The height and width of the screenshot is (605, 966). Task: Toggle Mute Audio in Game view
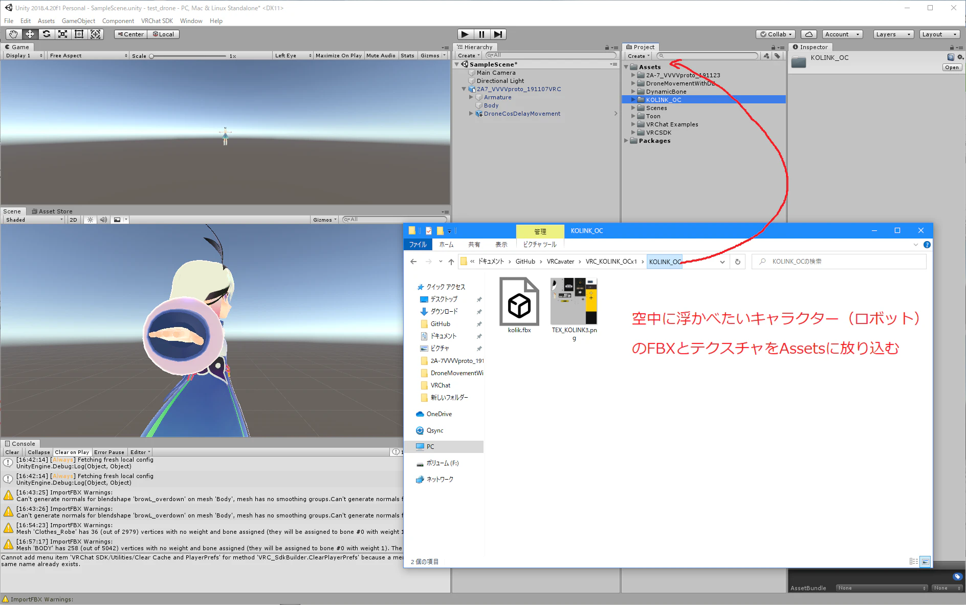381,56
